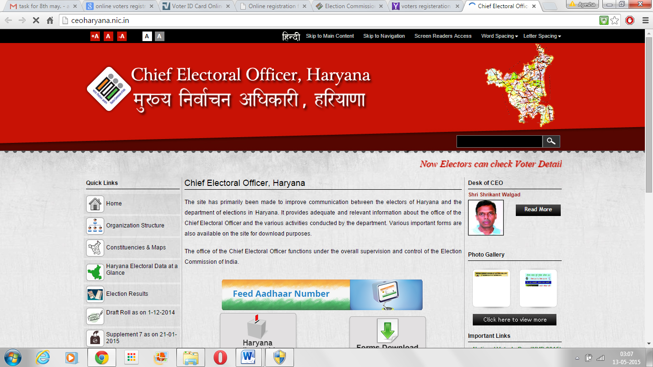Click the +A increase font size icon
The height and width of the screenshot is (367, 653).
pos(95,36)
